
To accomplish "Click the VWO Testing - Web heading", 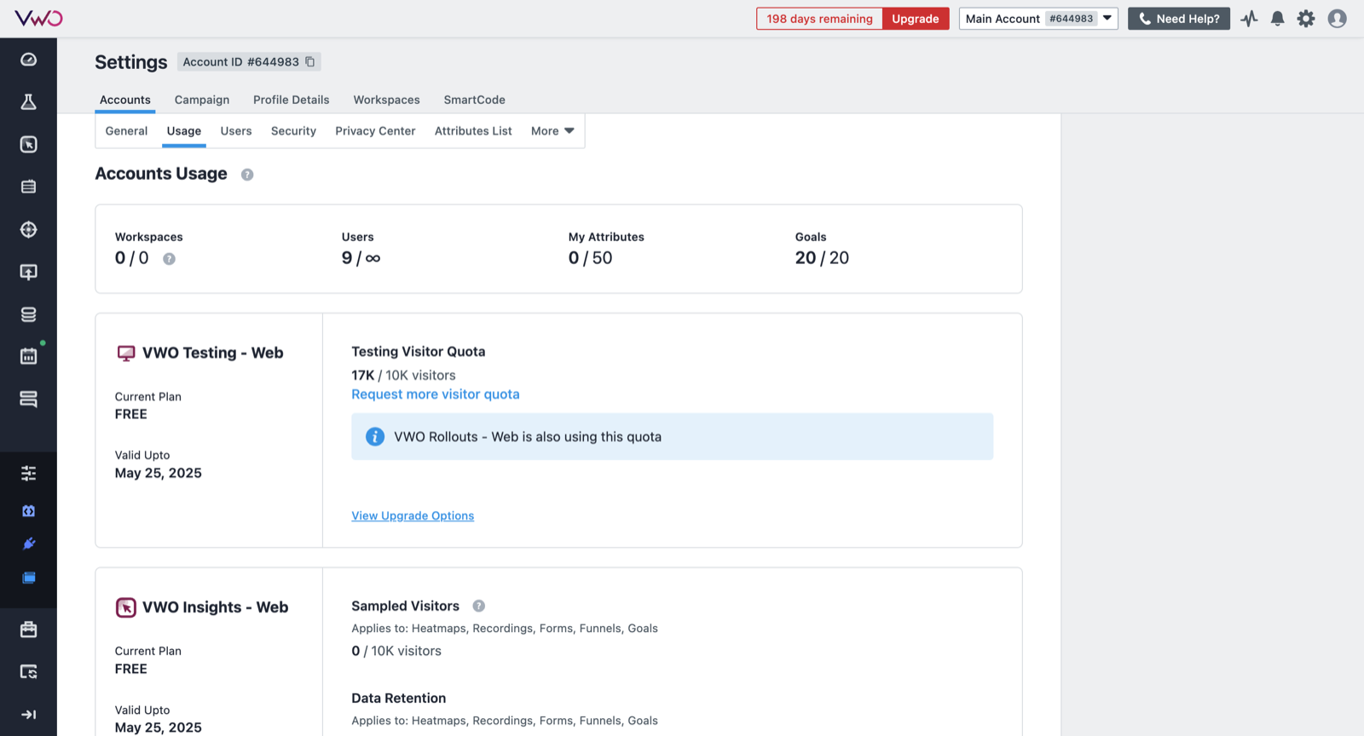I will click(212, 353).
